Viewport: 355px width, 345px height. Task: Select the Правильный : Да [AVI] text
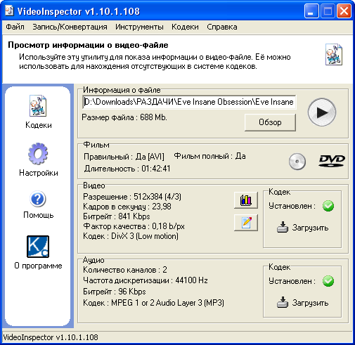click(124, 157)
